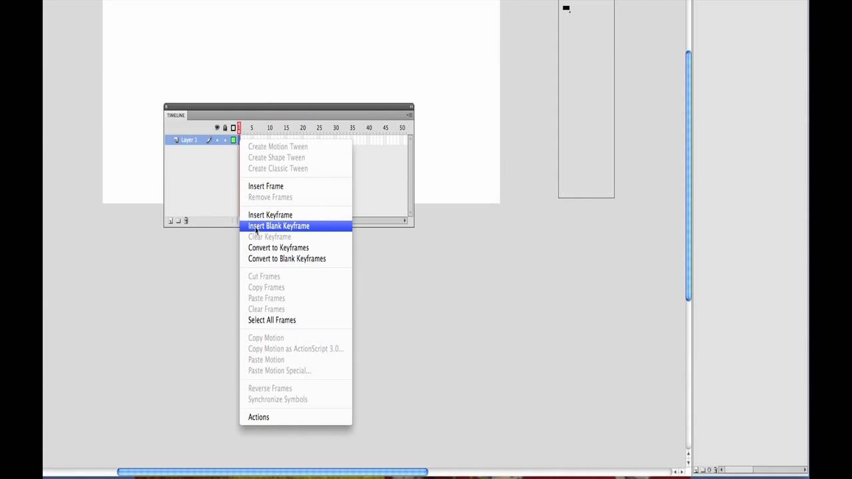The height and width of the screenshot is (479, 852).
Task: Click frame number 10 on timeline ruler
Action: coord(270,128)
